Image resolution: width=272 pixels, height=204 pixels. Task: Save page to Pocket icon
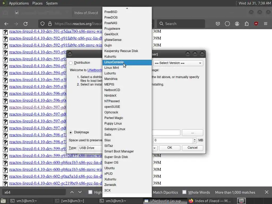point(218,24)
